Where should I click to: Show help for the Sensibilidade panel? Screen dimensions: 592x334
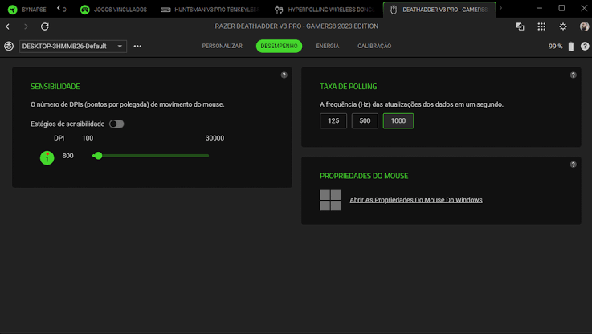284,75
